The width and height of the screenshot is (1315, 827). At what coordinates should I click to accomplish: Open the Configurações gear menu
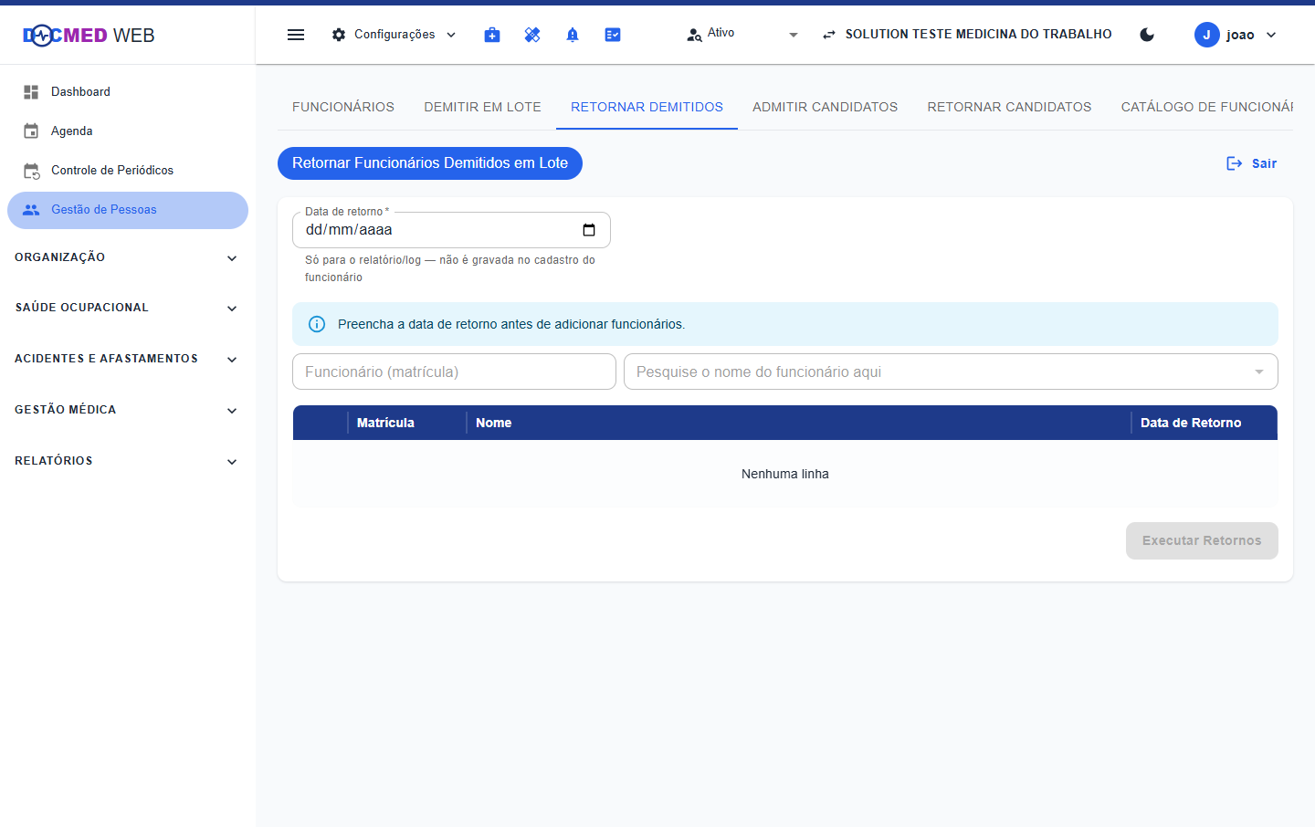(x=394, y=35)
